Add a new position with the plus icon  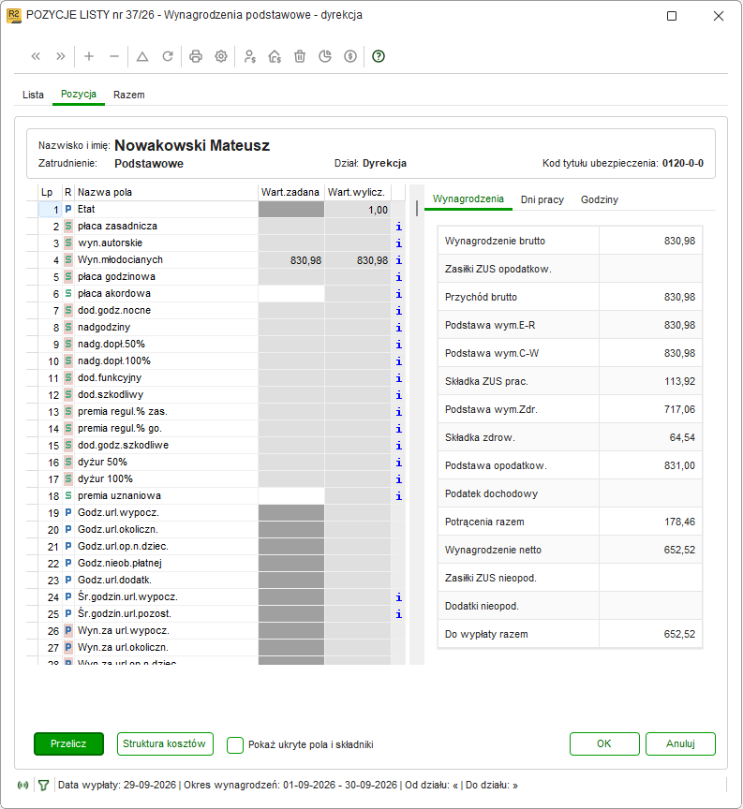pyautogui.click(x=89, y=56)
